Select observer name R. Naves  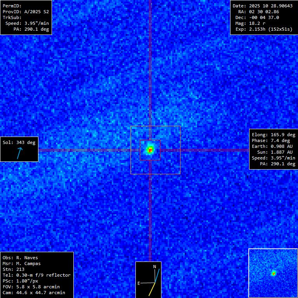click(20, 258)
